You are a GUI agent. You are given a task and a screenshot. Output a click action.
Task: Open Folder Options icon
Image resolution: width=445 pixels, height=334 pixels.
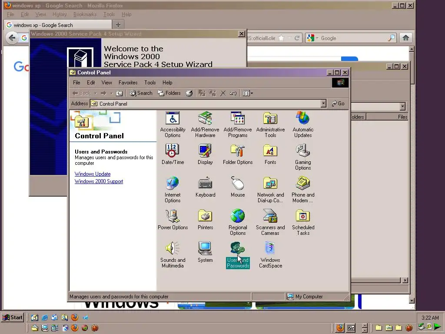click(x=238, y=154)
